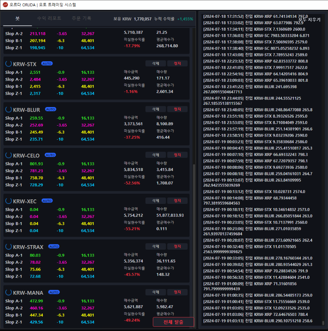Switch to the 봇 tab
The image size is (328, 331).
coord(17,19)
